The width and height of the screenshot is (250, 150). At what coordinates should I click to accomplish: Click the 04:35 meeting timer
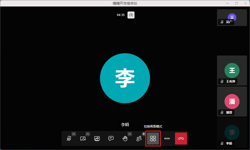(121, 15)
